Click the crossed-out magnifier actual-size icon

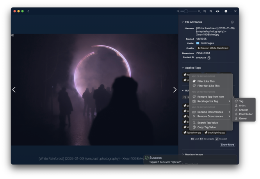[211, 11]
